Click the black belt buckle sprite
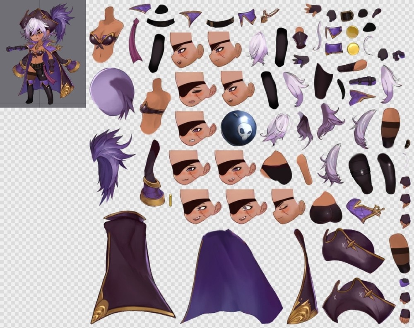This screenshot has height=328, width=414. pos(348,16)
